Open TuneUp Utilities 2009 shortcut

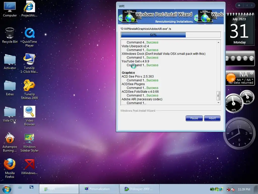click(29, 90)
